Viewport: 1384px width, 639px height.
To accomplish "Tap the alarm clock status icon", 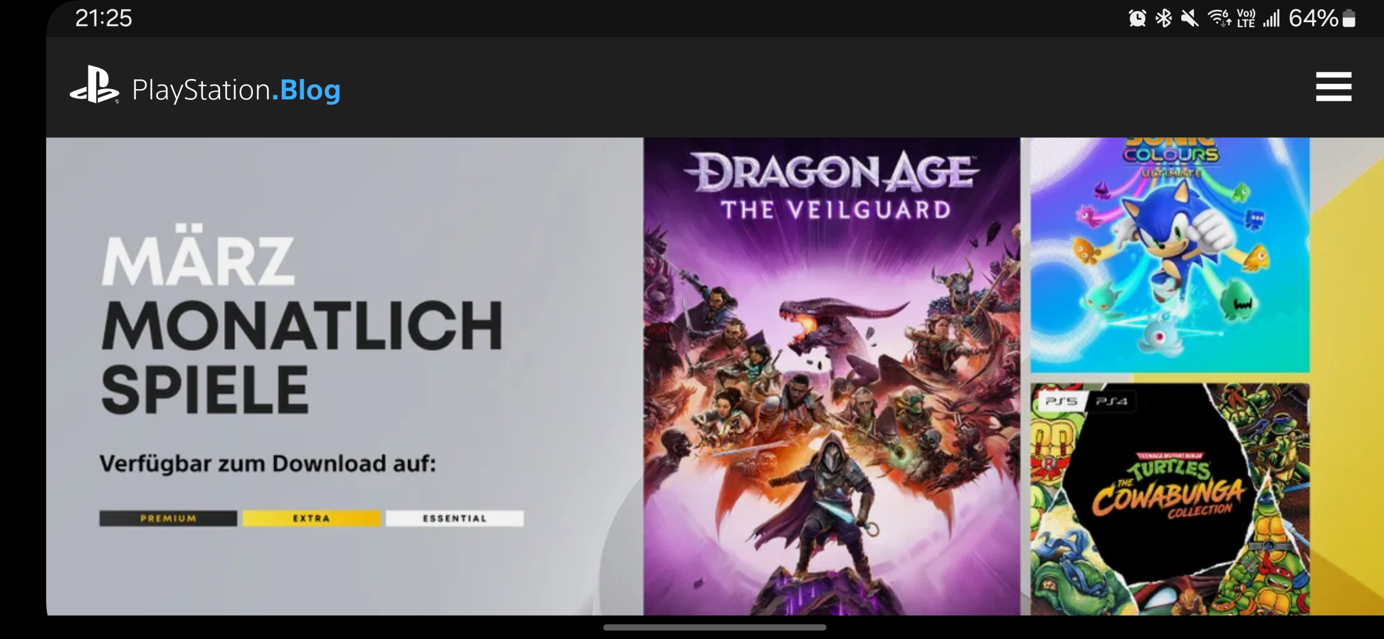I will point(1137,18).
